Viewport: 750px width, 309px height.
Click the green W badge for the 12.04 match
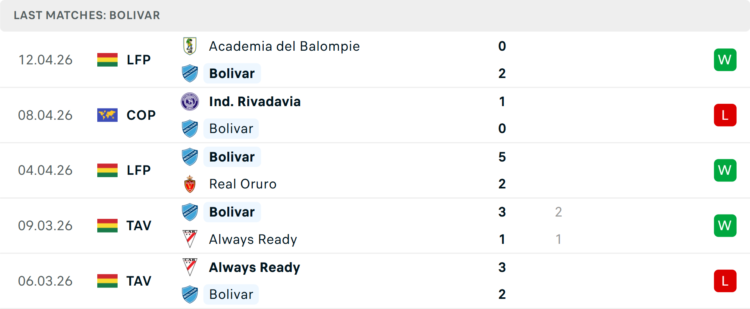[x=725, y=60]
